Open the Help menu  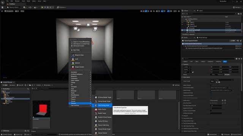pyautogui.click(x=44, y=1)
